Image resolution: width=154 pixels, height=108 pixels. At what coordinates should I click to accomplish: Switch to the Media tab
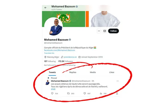(x=93, y=72)
